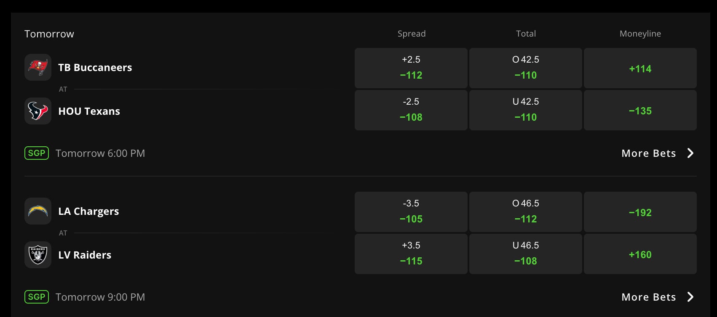Pick Under 42.5 total at -110
717x317 pixels.
point(525,110)
